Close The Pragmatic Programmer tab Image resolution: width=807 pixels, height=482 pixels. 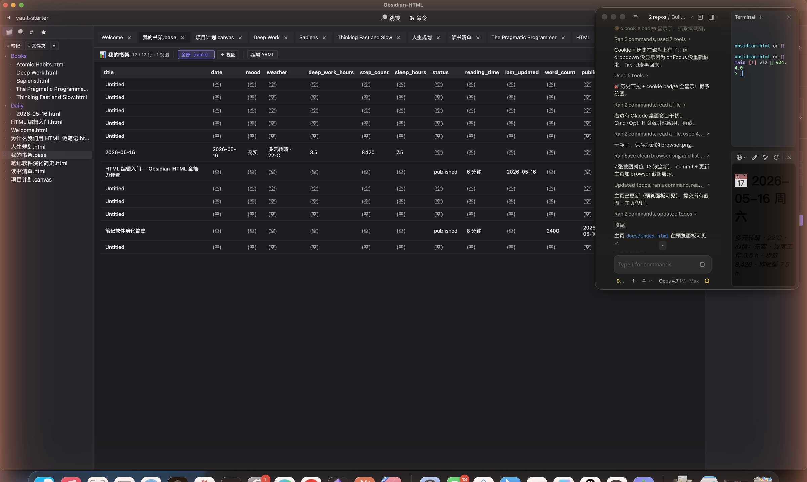coord(563,38)
